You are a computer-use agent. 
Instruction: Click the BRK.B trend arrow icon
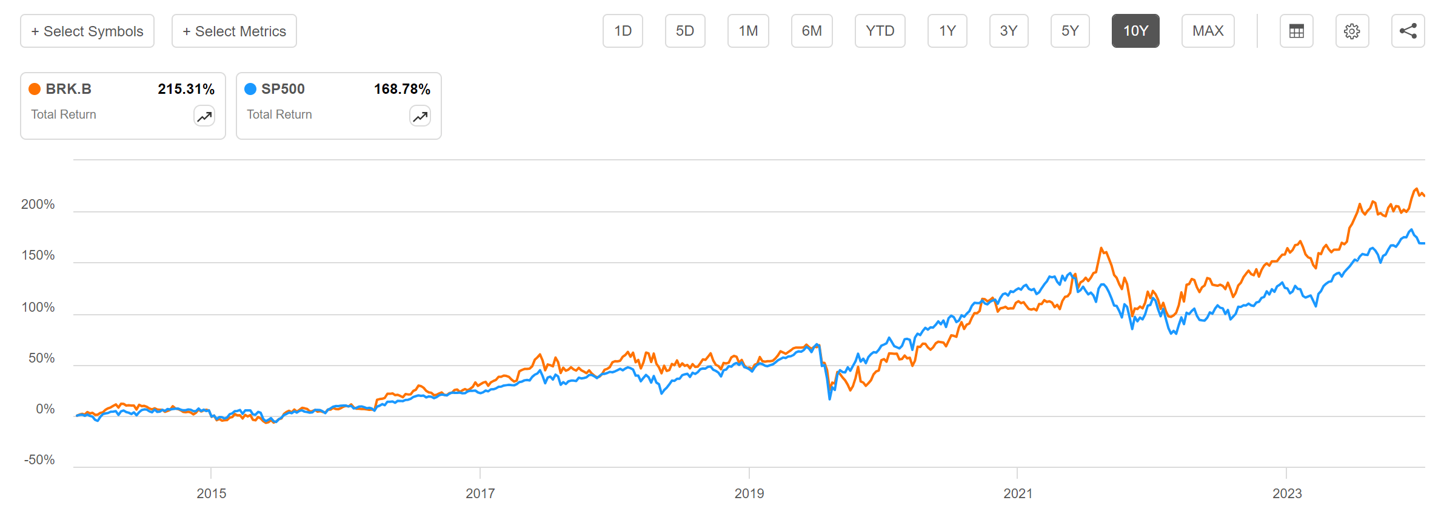click(x=204, y=116)
